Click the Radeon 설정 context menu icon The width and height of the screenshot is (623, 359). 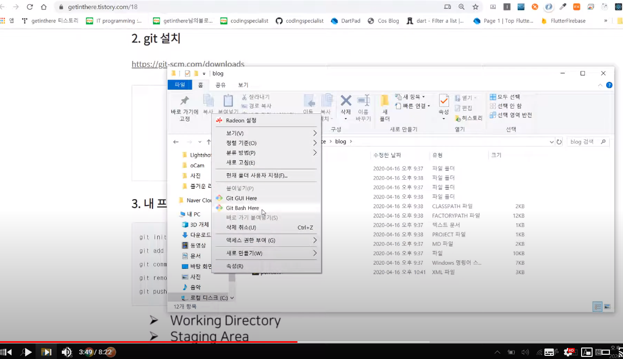(220, 120)
